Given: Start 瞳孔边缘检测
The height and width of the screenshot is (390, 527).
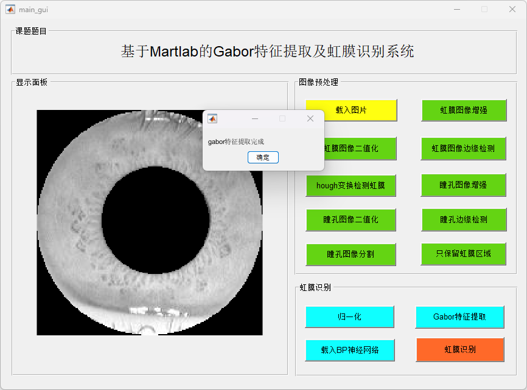Looking at the screenshot, I should (463, 219).
